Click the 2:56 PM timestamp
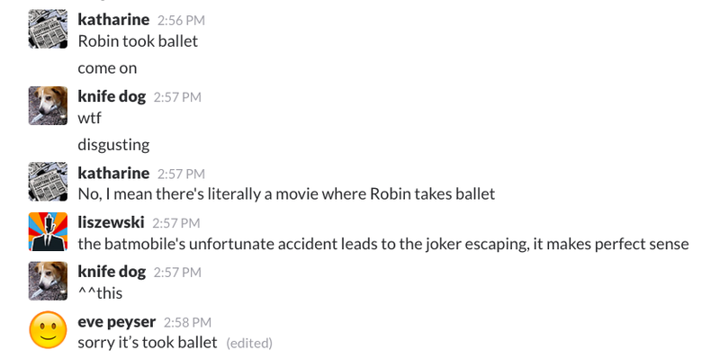720x359 pixels. coord(181,21)
